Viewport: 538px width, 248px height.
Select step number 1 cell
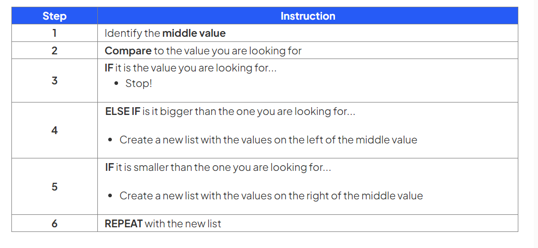tap(54, 33)
